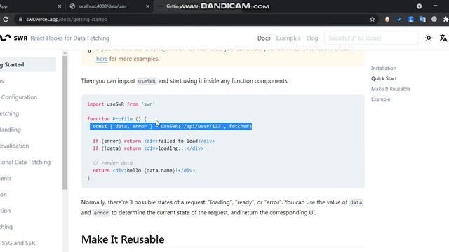Open the Blog navigation item

[x=311, y=38]
